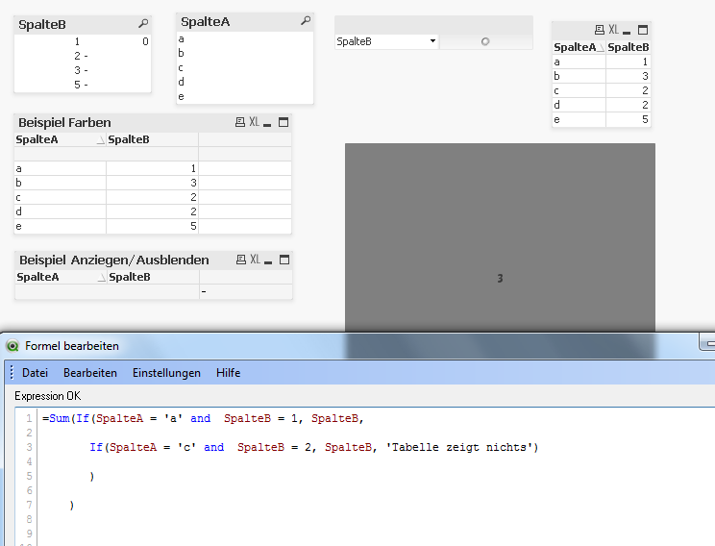
Task: Print the Beispiel Anzeigen/Ausblenden table
Action: point(240,260)
